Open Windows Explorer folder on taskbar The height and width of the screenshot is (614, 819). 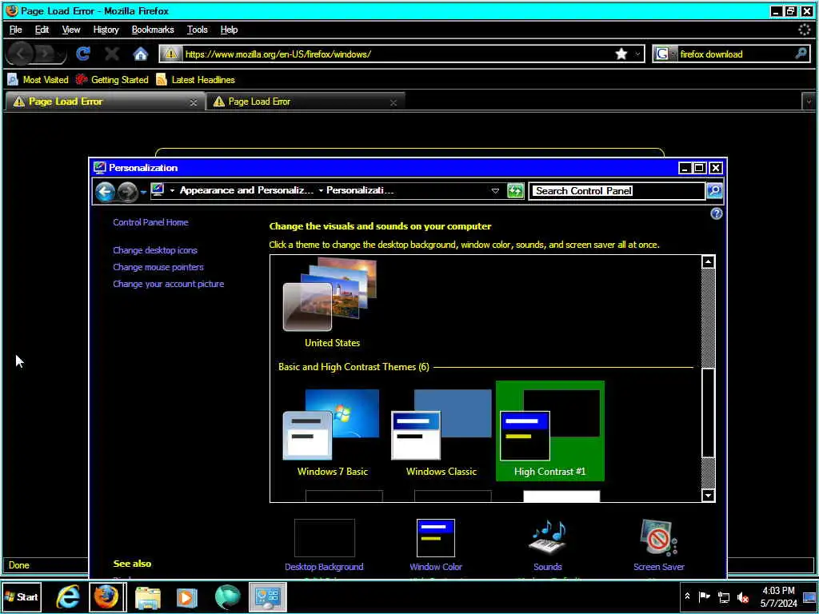coord(148,596)
